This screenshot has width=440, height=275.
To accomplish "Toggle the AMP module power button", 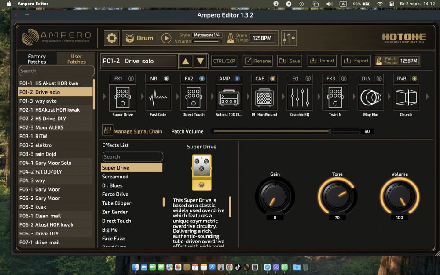I will coord(237,79).
